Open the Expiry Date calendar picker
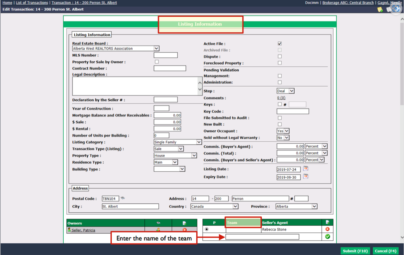Image resolution: width=404 pixels, height=255 pixels. (x=306, y=177)
